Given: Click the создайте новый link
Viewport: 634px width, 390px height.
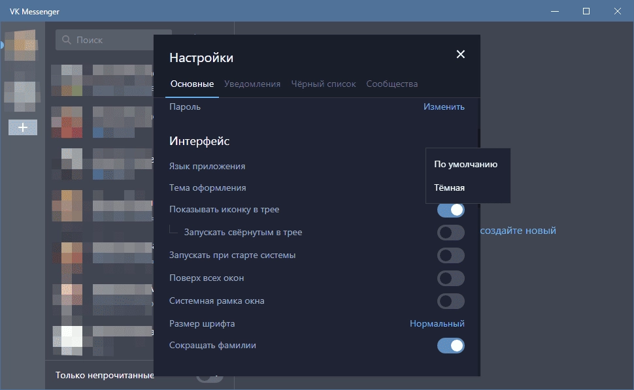Looking at the screenshot, I should coord(518,231).
